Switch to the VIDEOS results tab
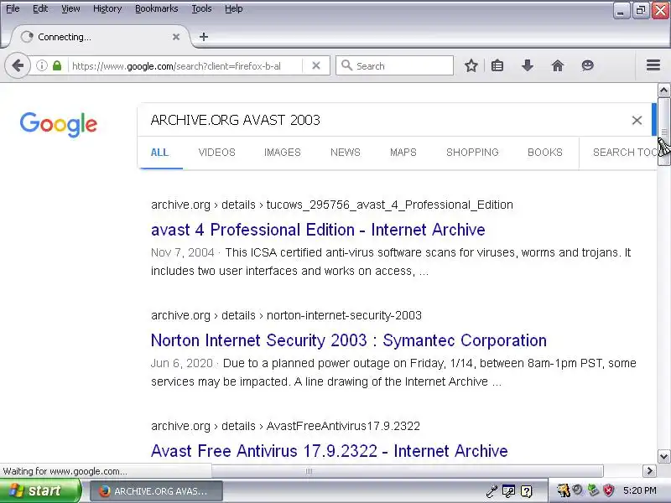The image size is (671, 503). pos(217,153)
